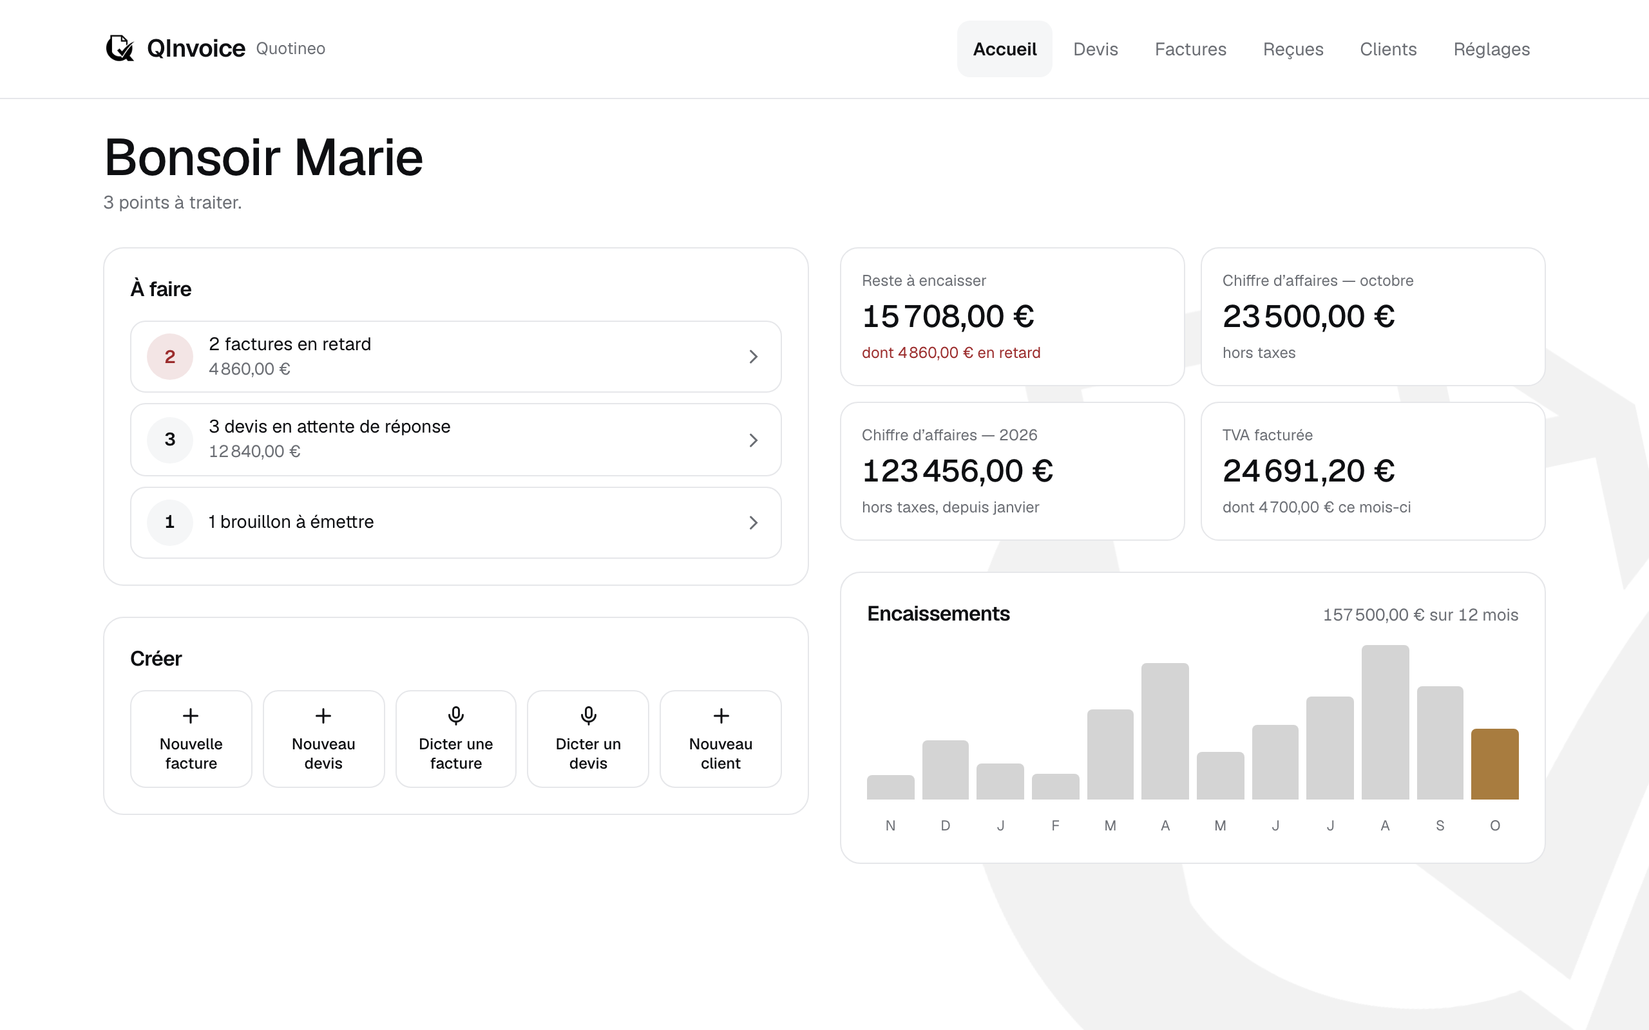
Task: Select the Chiffre d'affaires octobre card
Action: 1373,317
